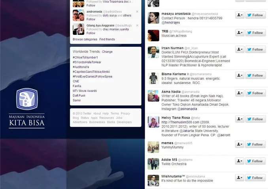
Task: Open trend #CaprilesGanóTibisayMintió
Action: (x=91, y=72)
